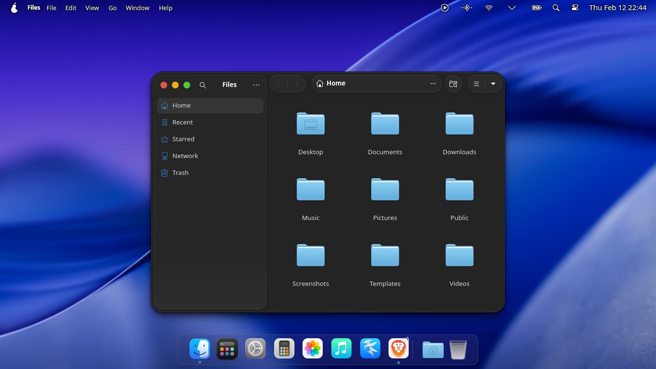Switch to list view using view icon

pyautogui.click(x=476, y=84)
